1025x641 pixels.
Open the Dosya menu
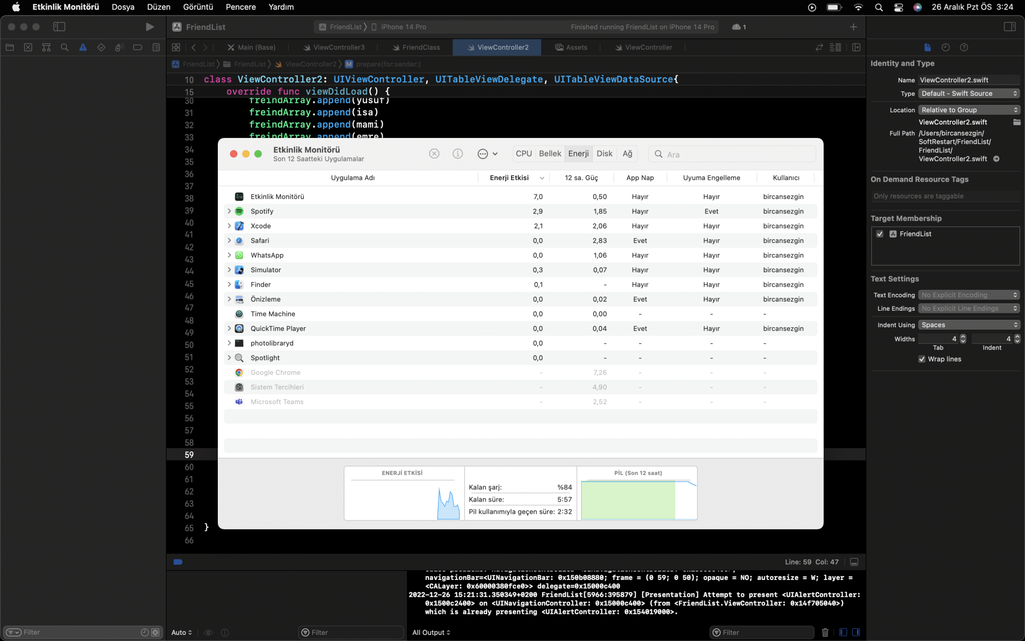pyautogui.click(x=123, y=7)
